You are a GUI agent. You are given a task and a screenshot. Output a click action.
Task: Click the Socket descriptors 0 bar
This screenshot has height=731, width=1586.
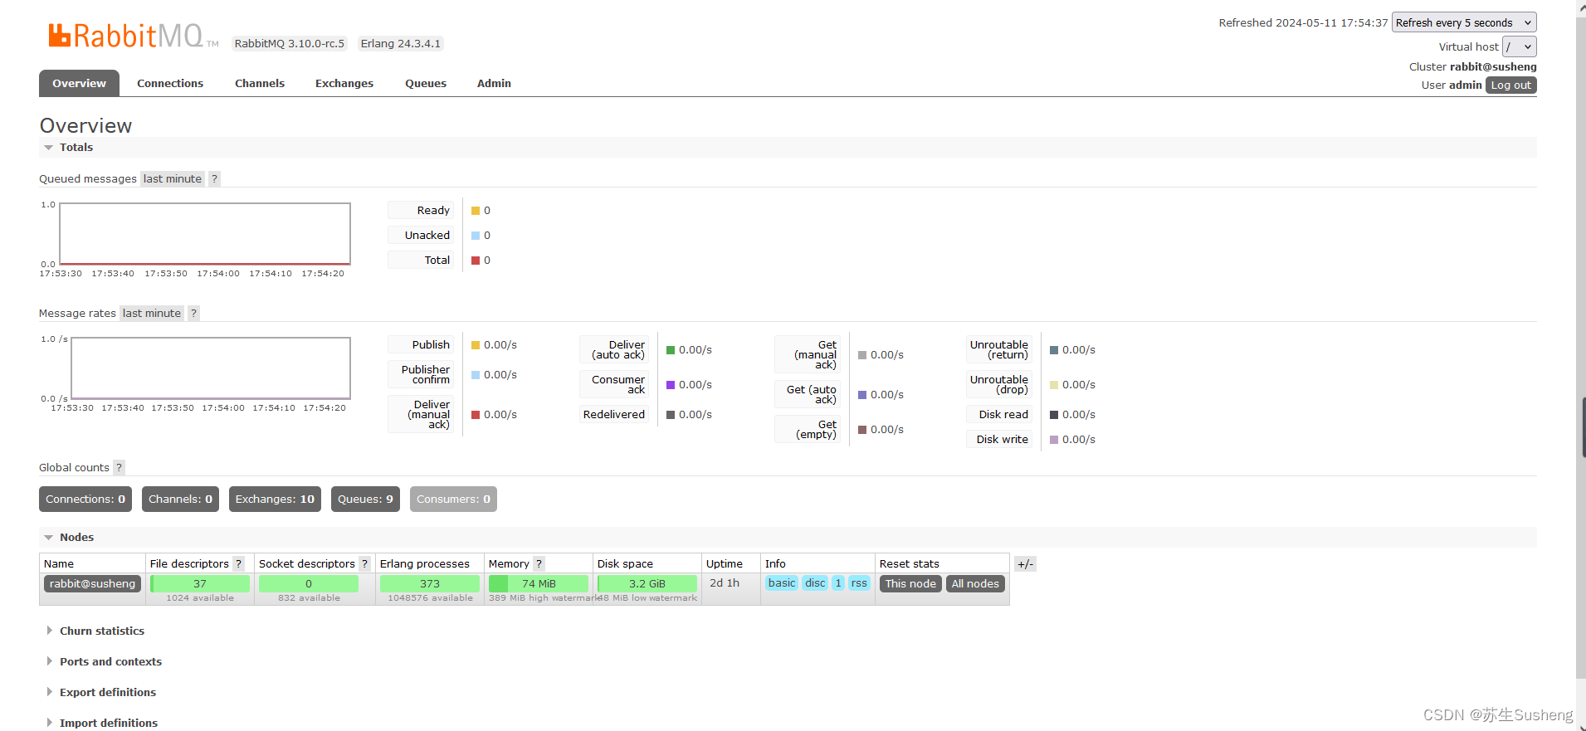click(309, 583)
